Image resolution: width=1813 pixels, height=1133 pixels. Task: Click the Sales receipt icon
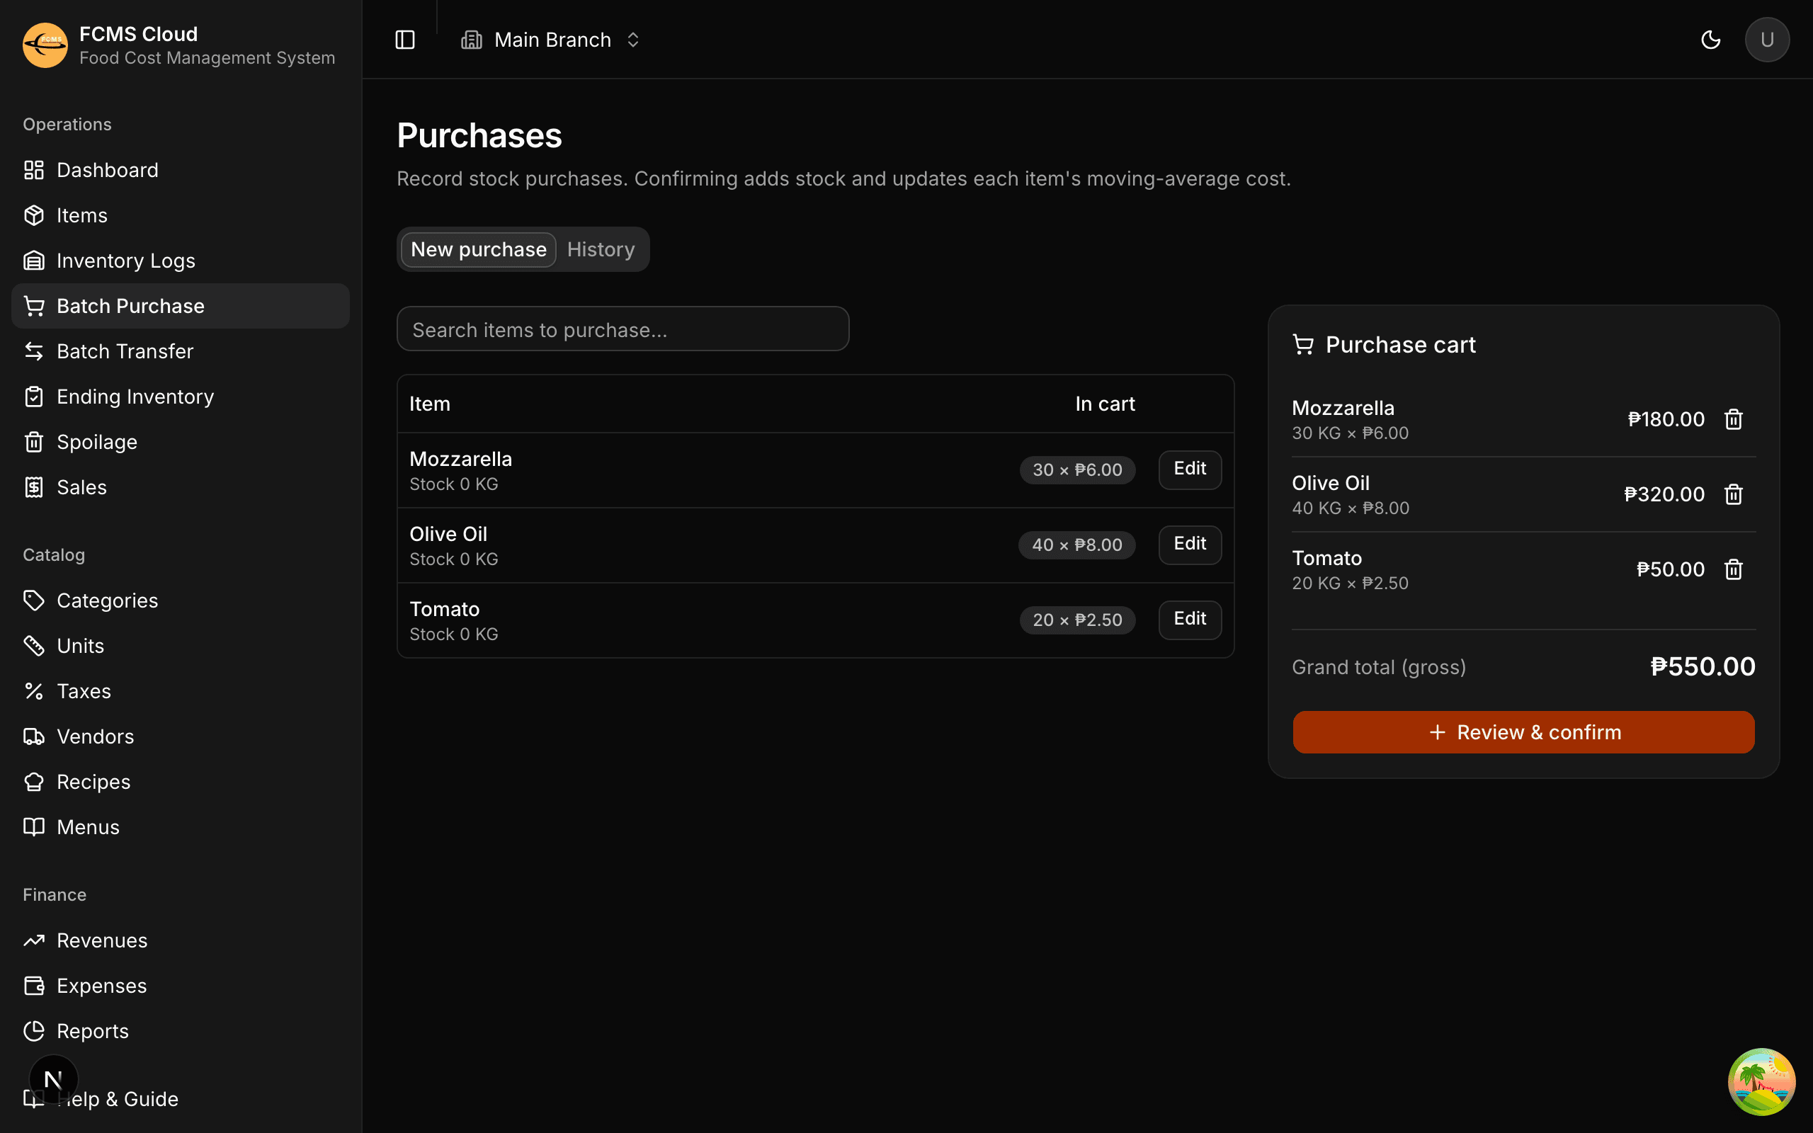[x=34, y=487]
